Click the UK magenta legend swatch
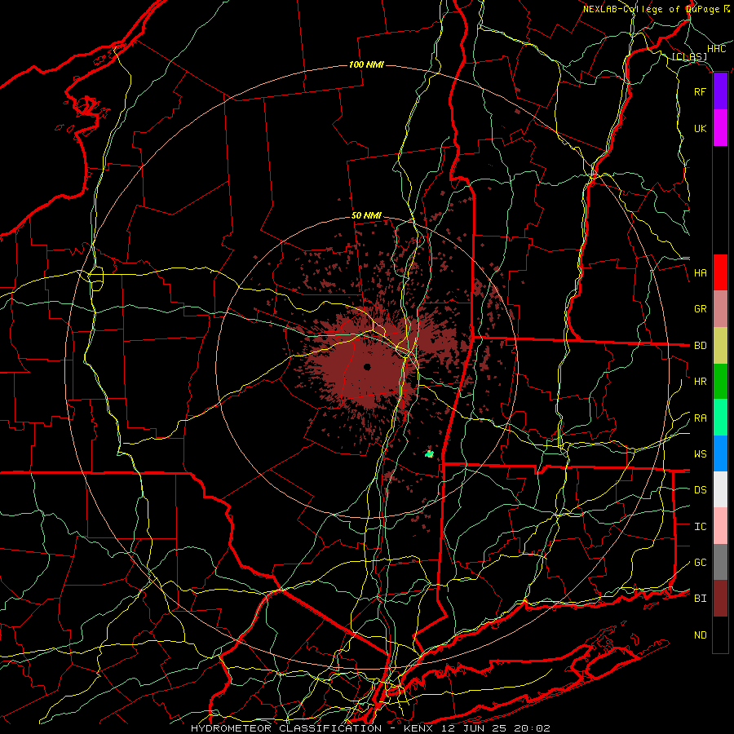 point(720,128)
